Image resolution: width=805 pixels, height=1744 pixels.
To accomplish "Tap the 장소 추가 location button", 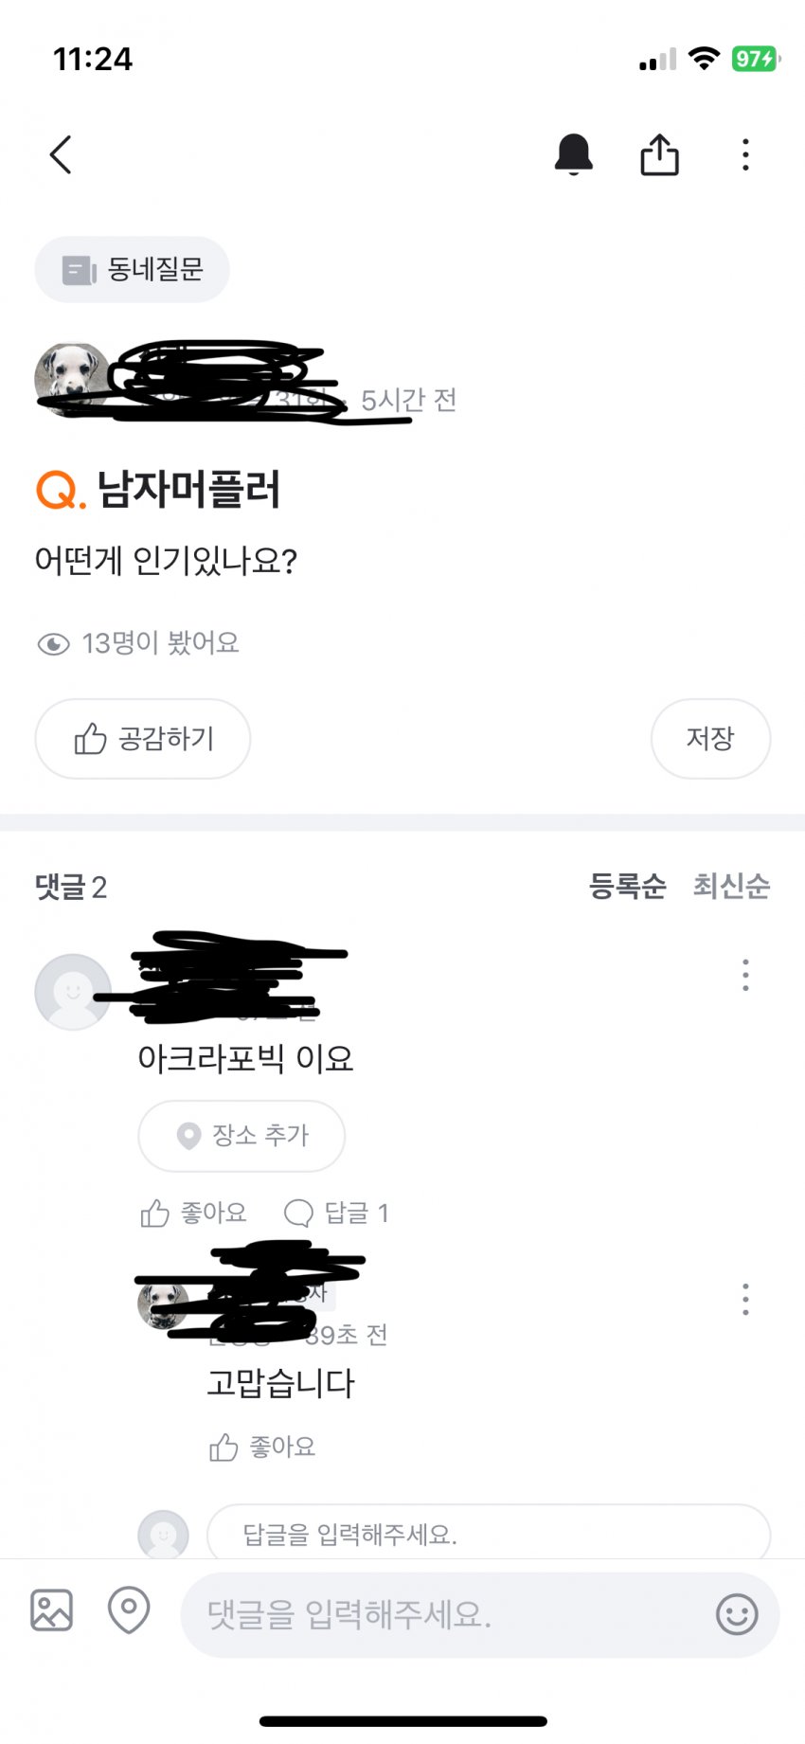I will click(241, 1136).
